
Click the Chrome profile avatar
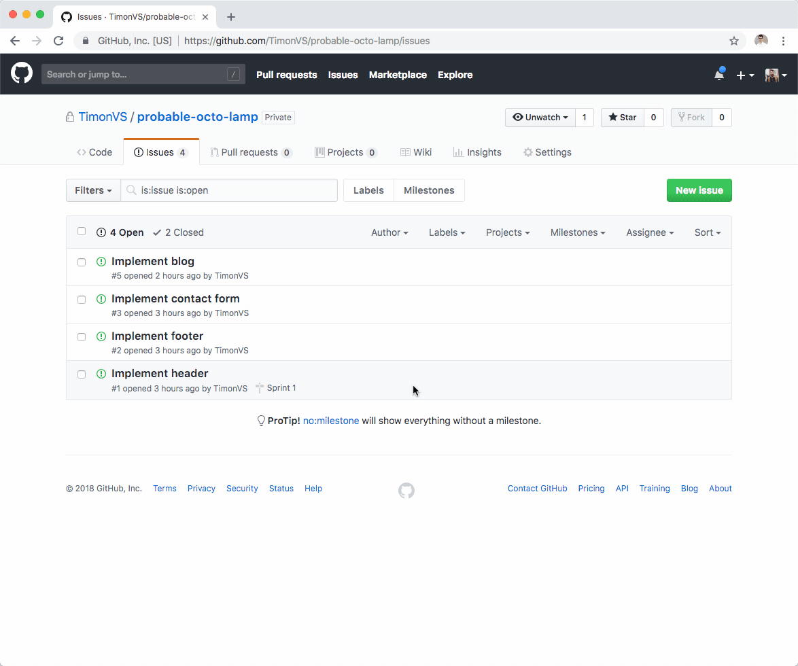pyautogui.click(x=761, y=41)
